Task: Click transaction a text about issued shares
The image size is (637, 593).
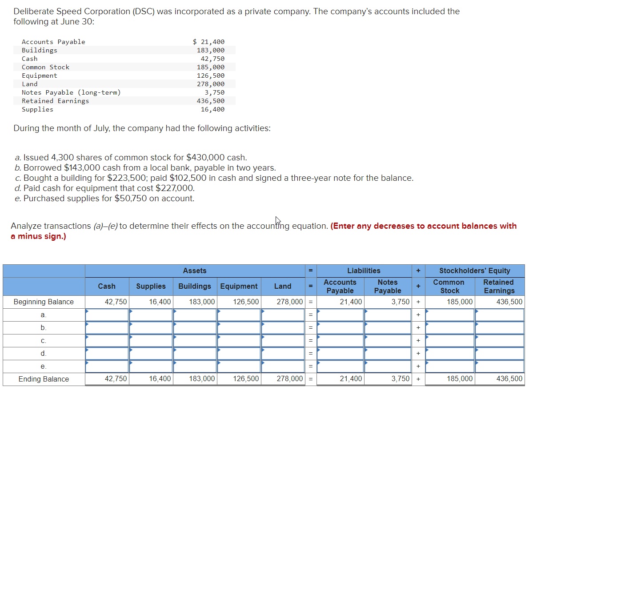Action: click(x=131, y=158)
